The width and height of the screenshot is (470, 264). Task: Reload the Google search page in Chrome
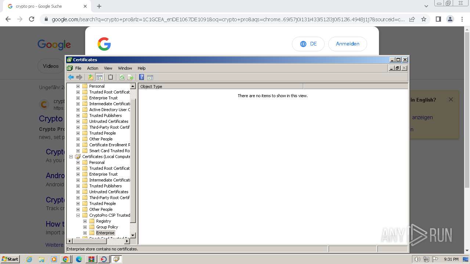click(32, 19)
